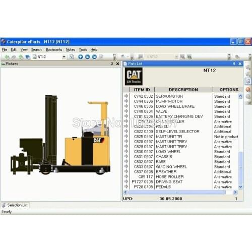The width and height of the screenshot is (252, 252).
Task: Click arrow icon for LOAD WHEEL BRAKE row
Action: pos(126,106)
